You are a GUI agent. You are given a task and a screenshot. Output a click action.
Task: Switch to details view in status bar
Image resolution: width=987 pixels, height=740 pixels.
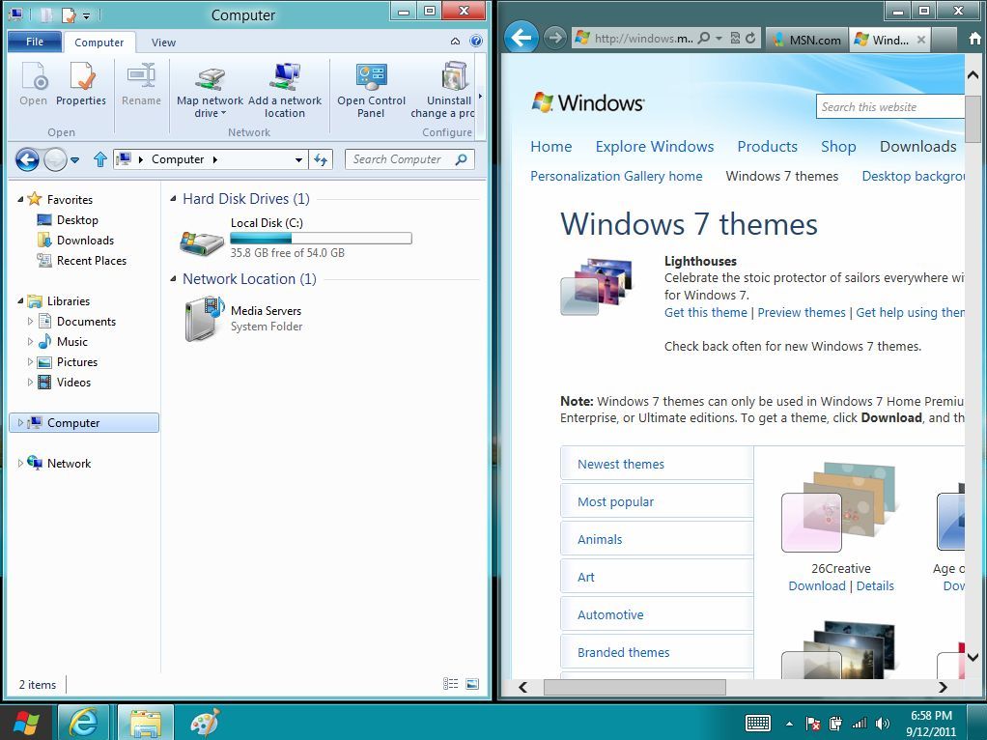pos(451,683)
